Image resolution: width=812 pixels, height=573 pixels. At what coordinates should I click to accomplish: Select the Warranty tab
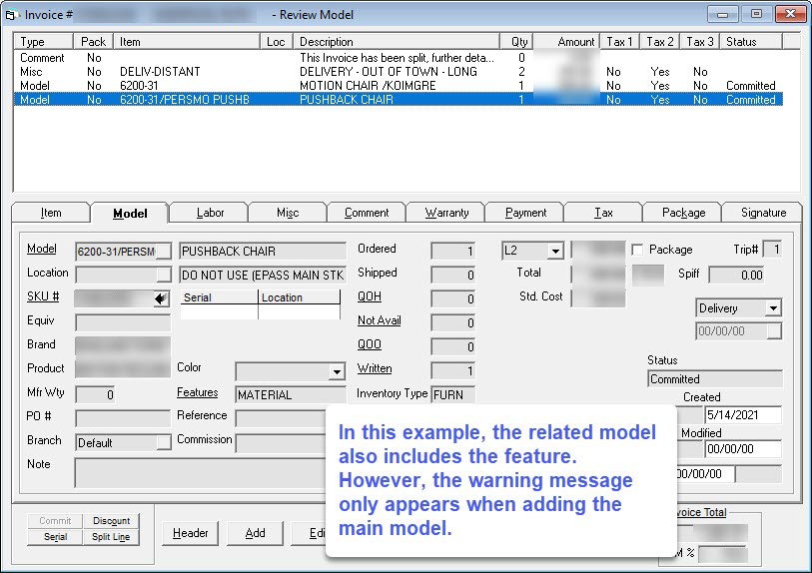coord(446,213)
